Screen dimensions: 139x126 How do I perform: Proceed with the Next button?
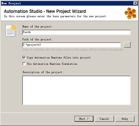(84, 119)
